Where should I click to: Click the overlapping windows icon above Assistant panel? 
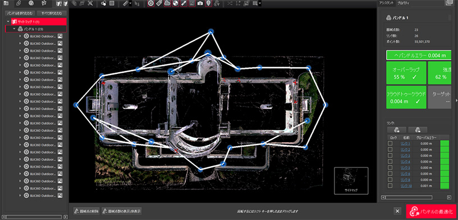(448, 3)
